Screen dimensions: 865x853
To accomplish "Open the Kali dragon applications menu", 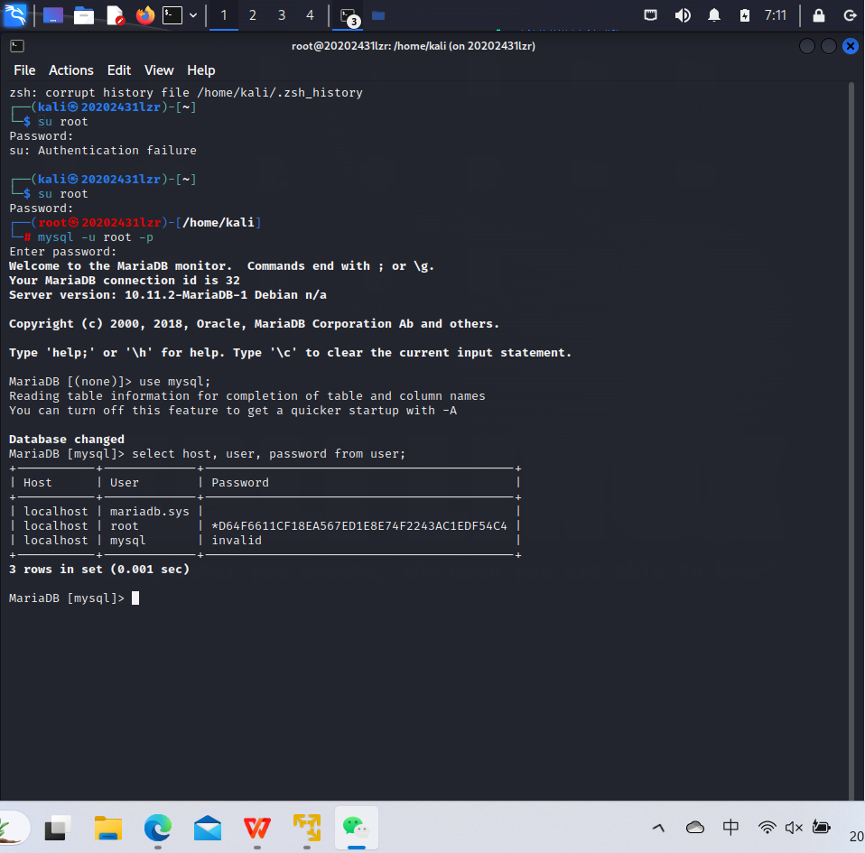I will pos(14,14).
